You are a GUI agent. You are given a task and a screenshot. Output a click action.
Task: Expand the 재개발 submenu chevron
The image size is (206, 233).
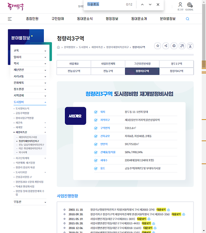45,127
